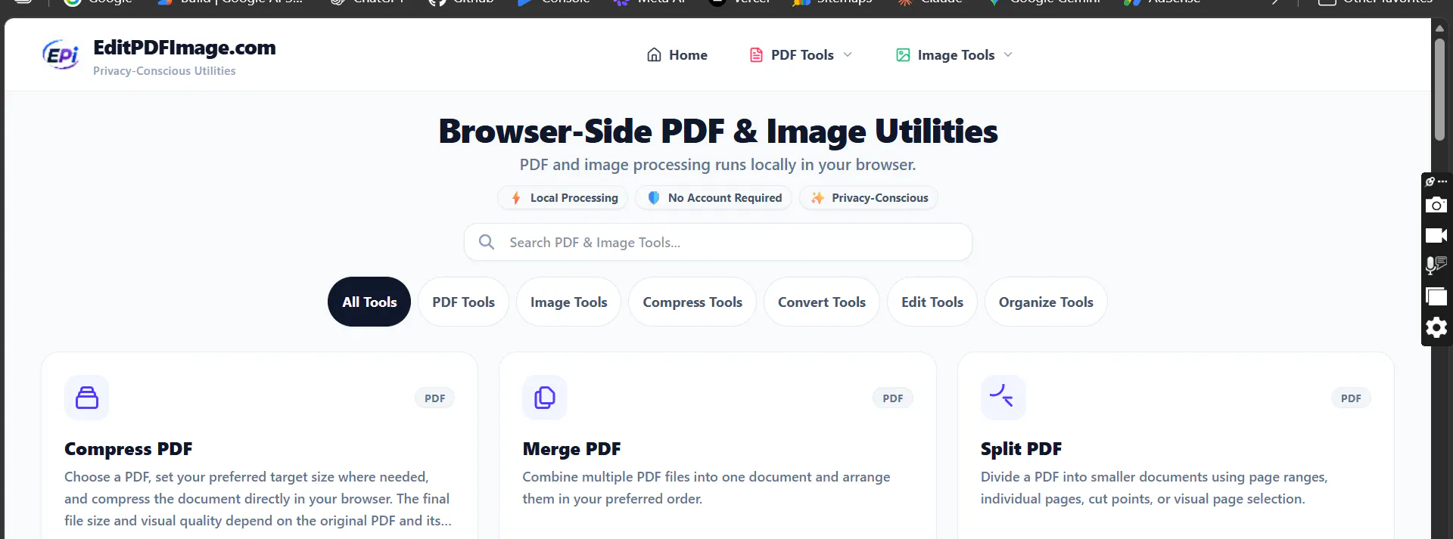Select the Edit Tools filter tab
1453x539 pixels.
tap(932, 302)
